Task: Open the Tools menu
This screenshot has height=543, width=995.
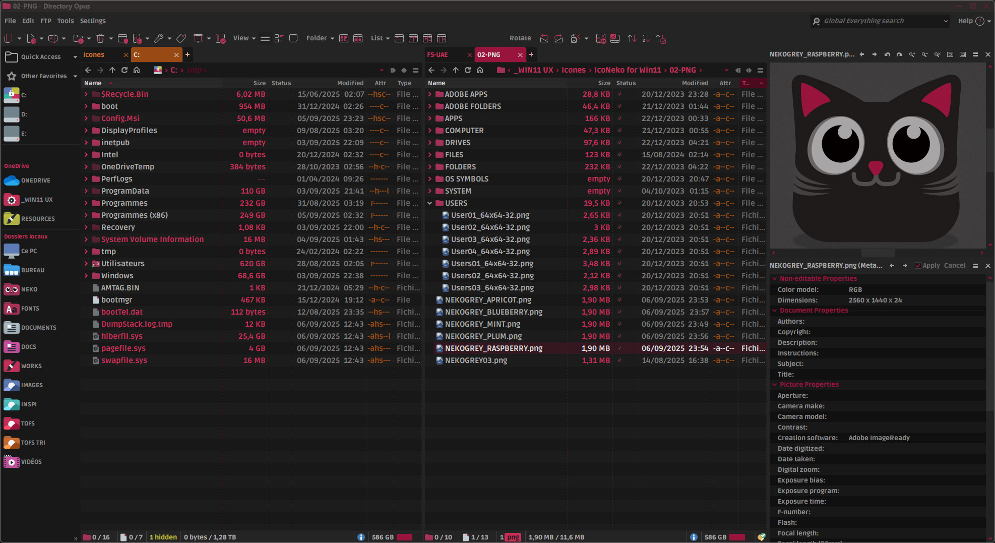Action: pos(65,21)
